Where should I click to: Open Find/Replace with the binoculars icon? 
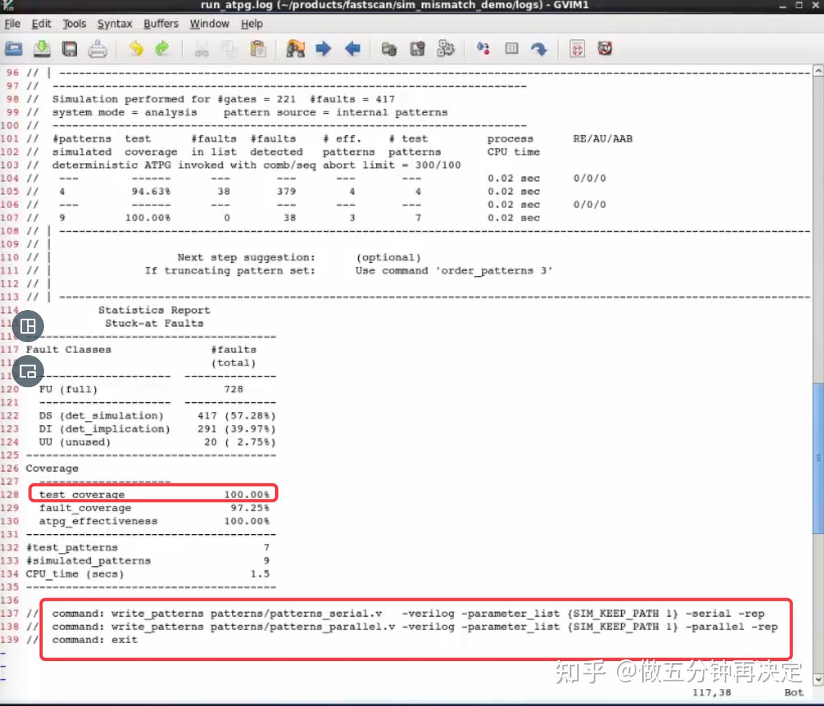pyautogui.click(x=296, y=49)
